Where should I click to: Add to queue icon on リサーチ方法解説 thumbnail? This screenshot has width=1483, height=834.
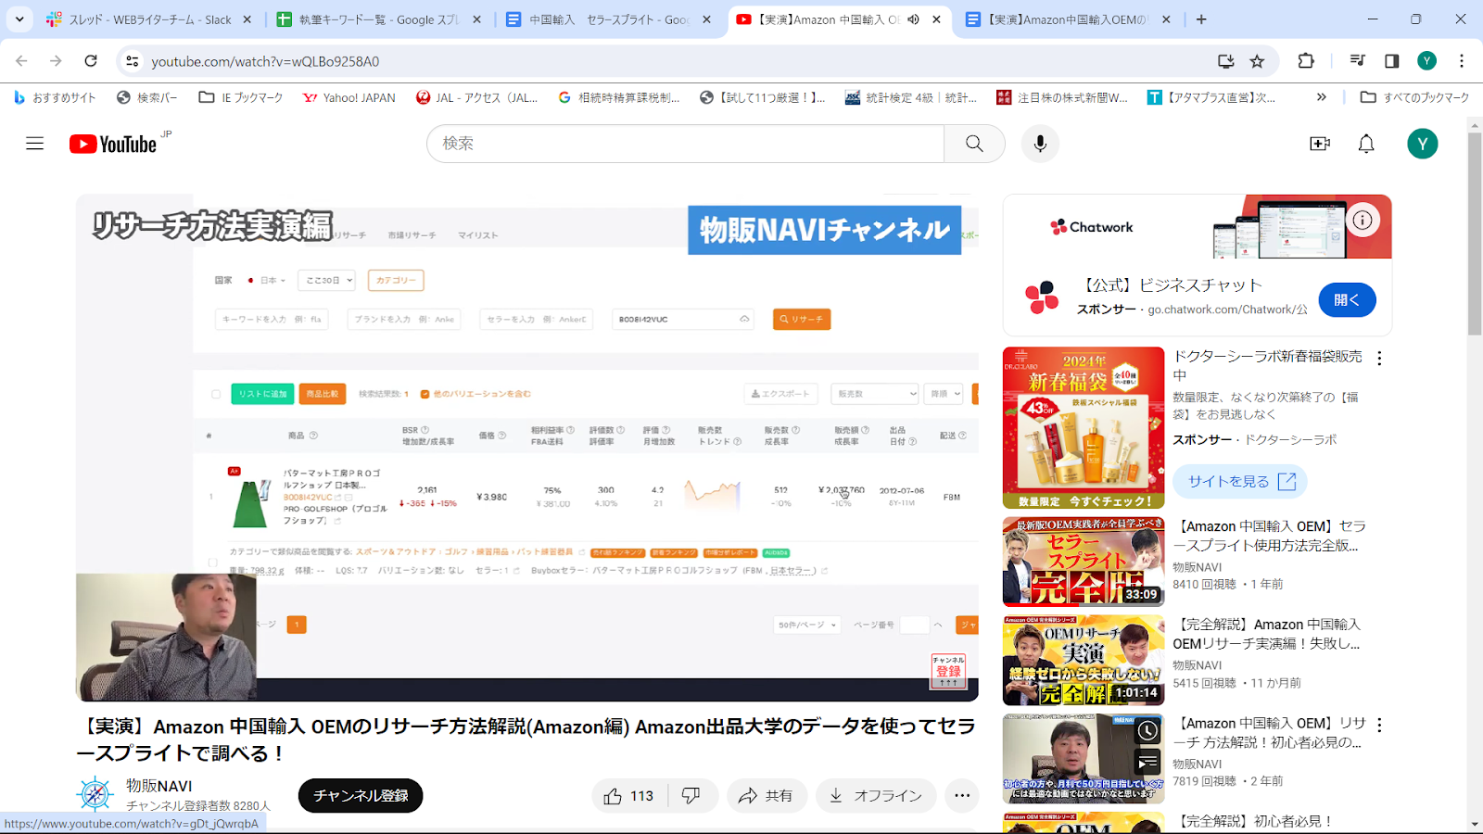1147,763
